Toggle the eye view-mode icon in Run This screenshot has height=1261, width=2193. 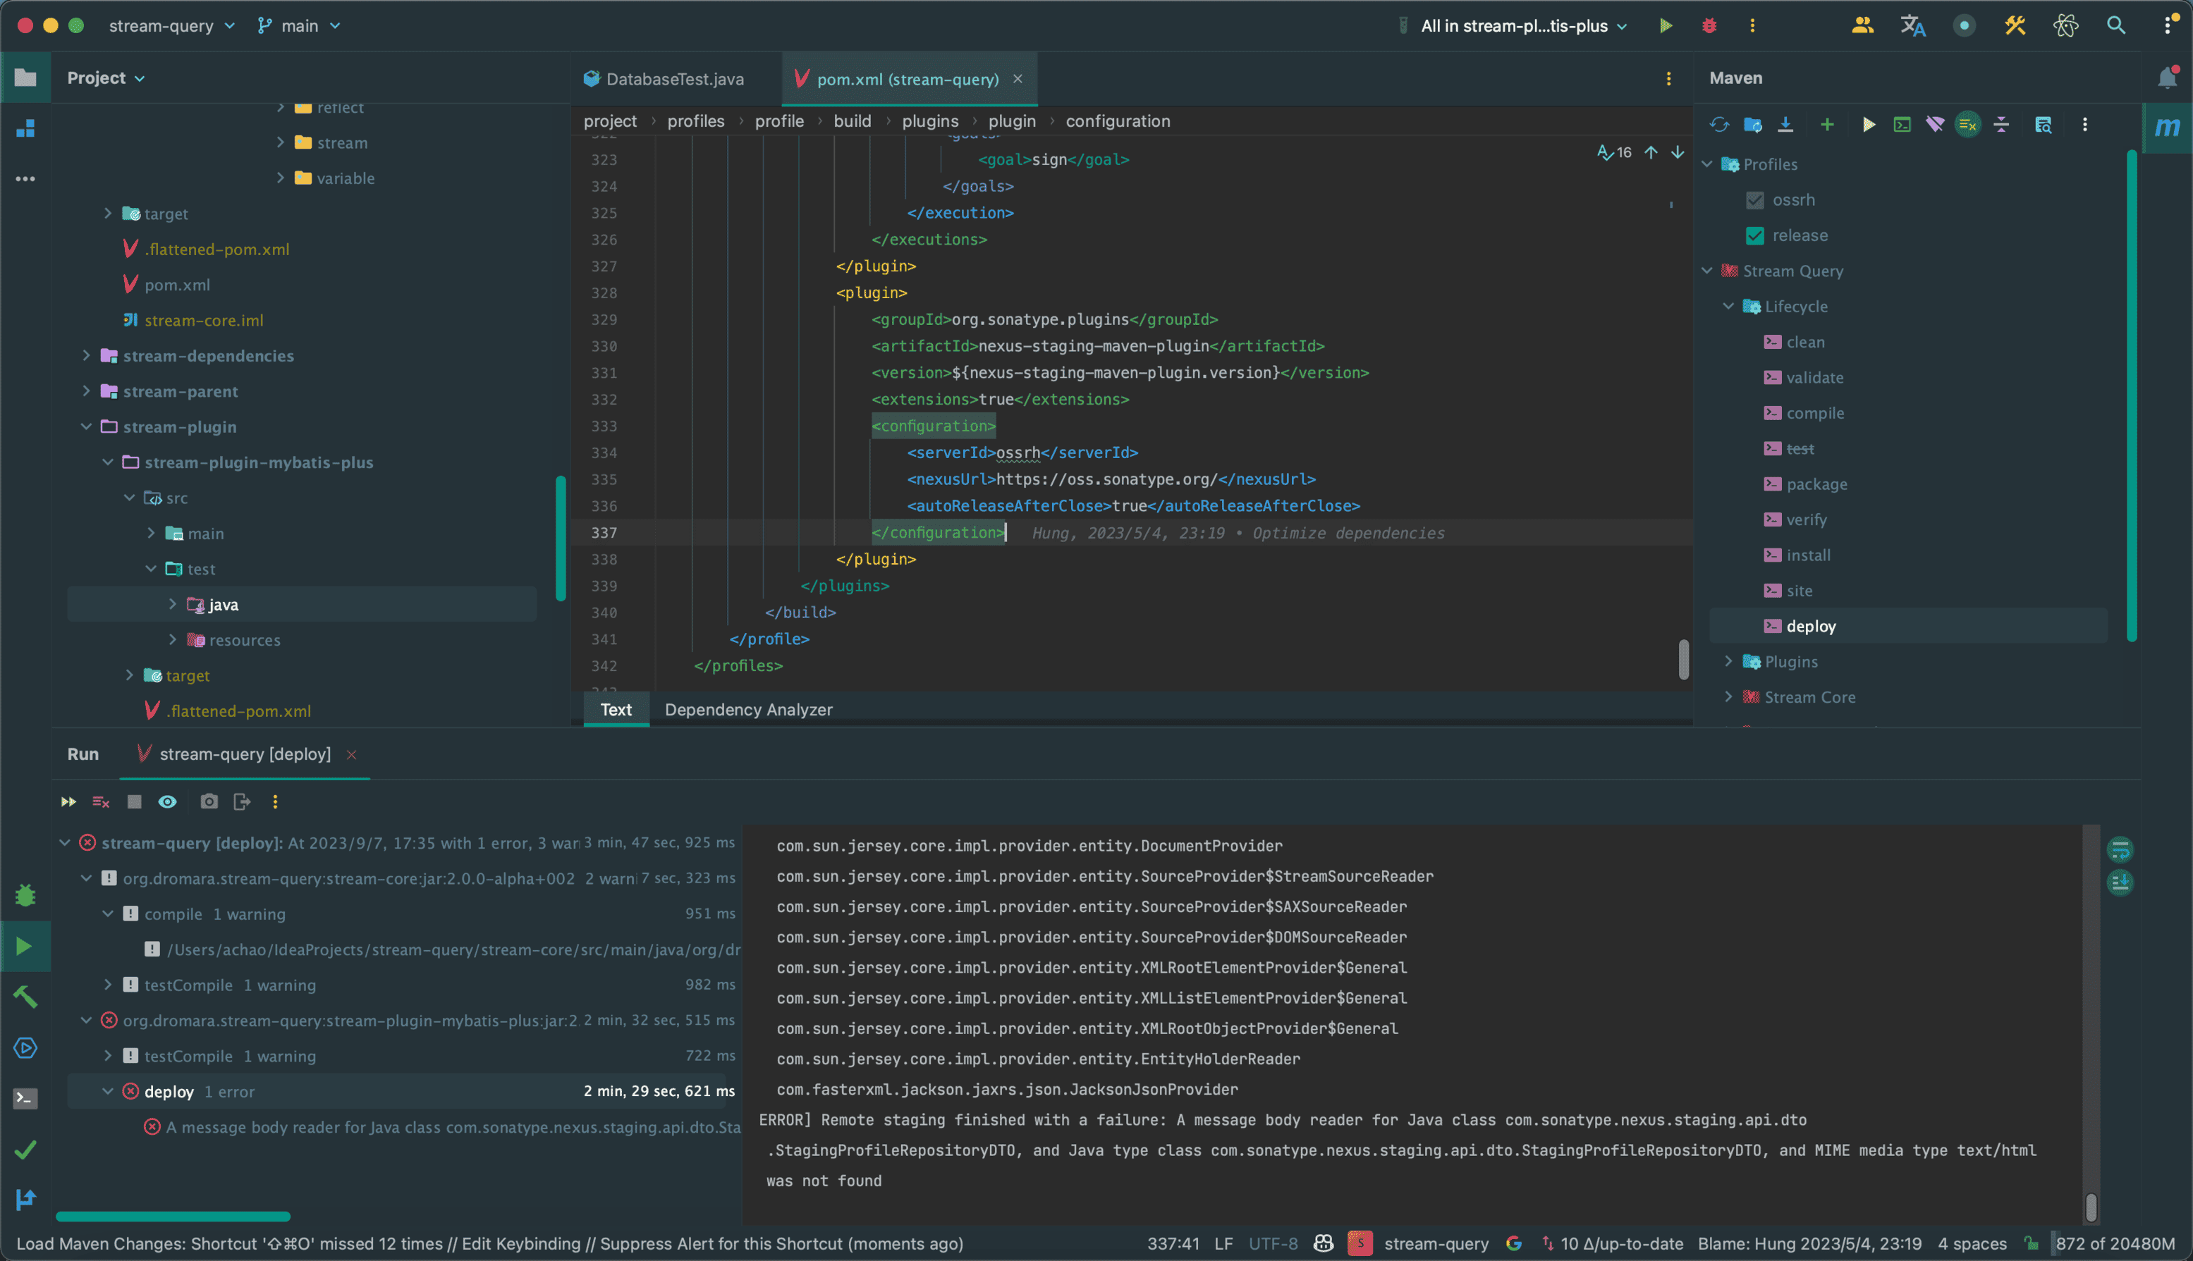pyautogui.click(x=167, y=802)
